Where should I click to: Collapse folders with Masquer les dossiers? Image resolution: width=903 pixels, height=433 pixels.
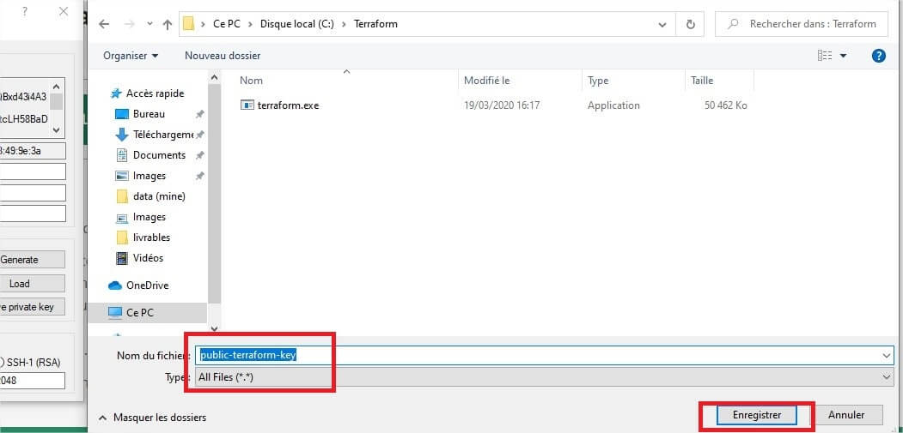pyautogui.click(x=153, y=418)
